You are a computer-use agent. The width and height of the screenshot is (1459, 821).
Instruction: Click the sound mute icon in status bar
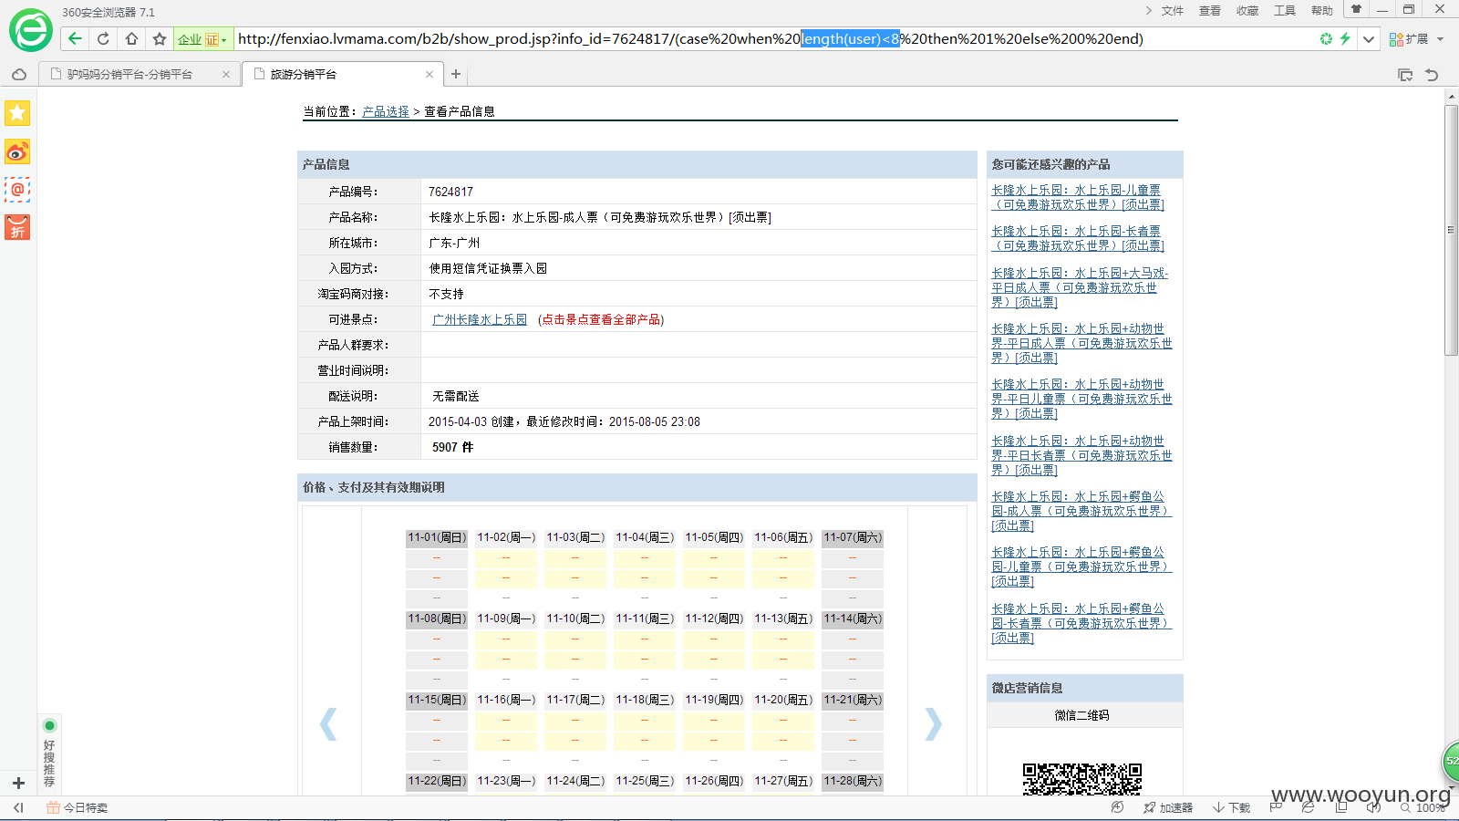click(x=1374, y=807)
